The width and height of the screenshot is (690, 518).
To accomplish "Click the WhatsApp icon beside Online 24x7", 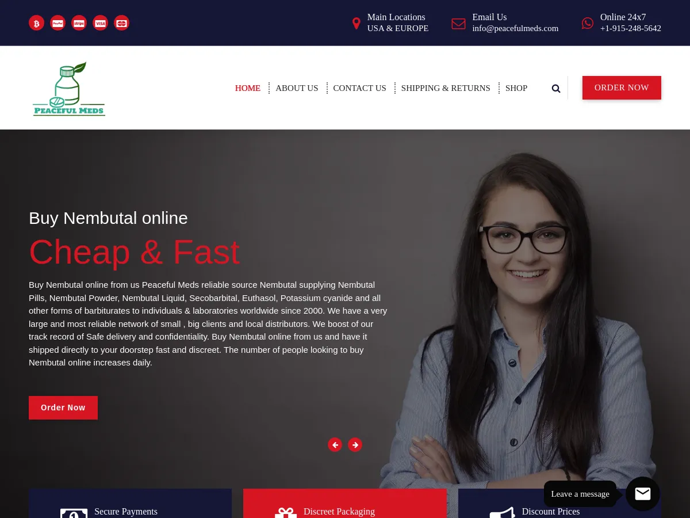I will click(587, 23).
